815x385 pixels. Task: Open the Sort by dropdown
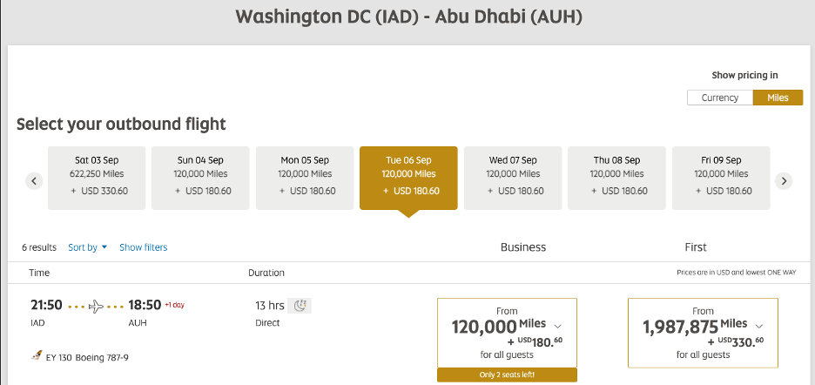87,247
